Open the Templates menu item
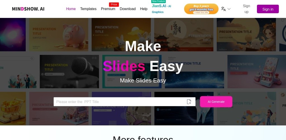 88,9
